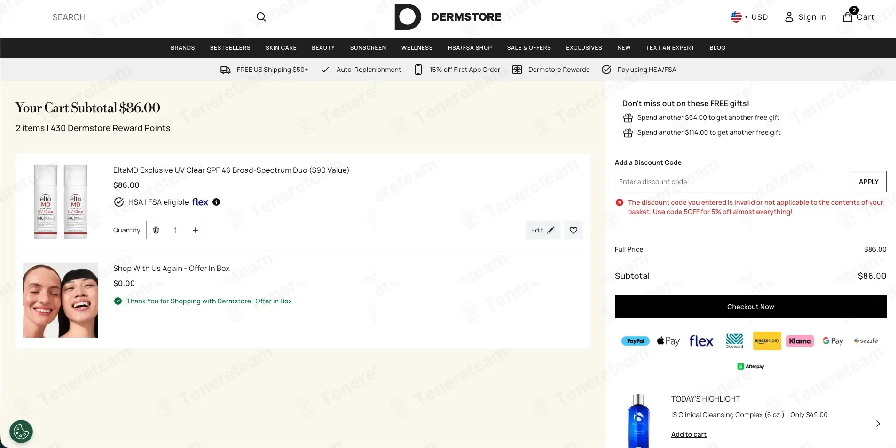Click the $114.00 free gift icon

(x=628, y=133)
